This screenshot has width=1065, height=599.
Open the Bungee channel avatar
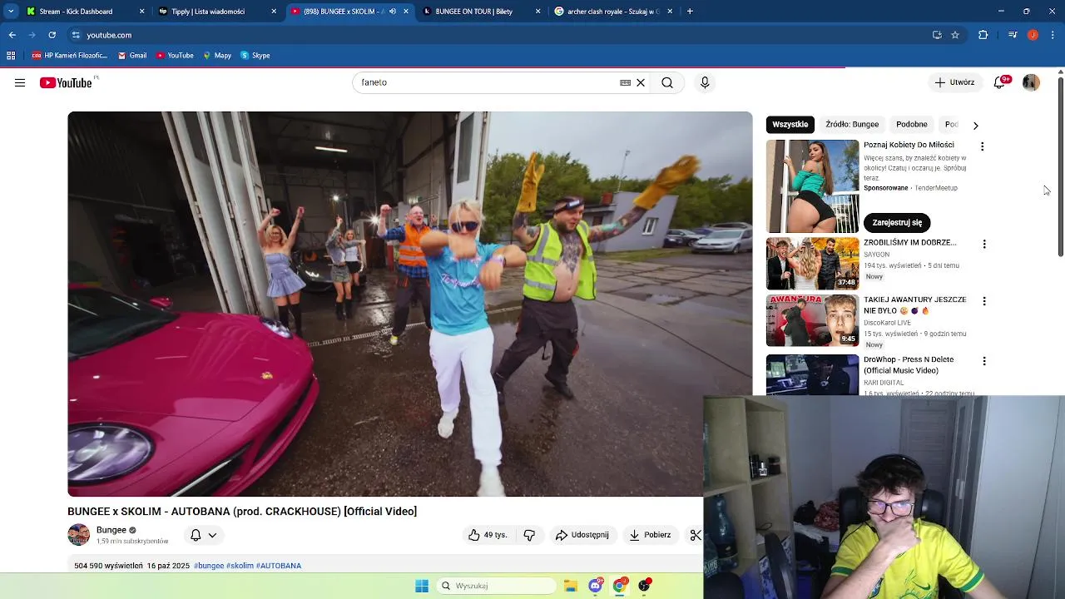coord(78,535)
